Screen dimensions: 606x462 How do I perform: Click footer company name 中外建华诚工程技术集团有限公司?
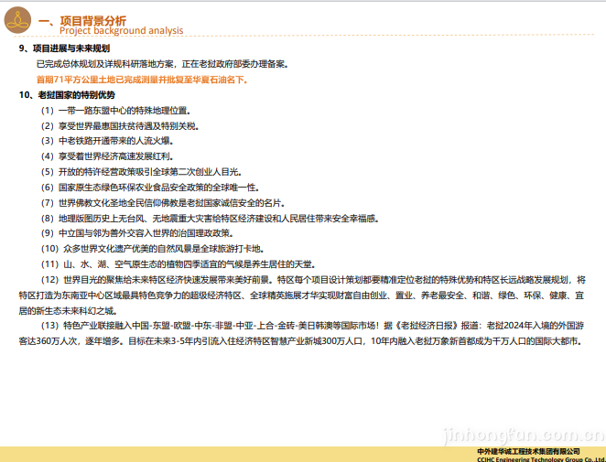tap(529, 451)
